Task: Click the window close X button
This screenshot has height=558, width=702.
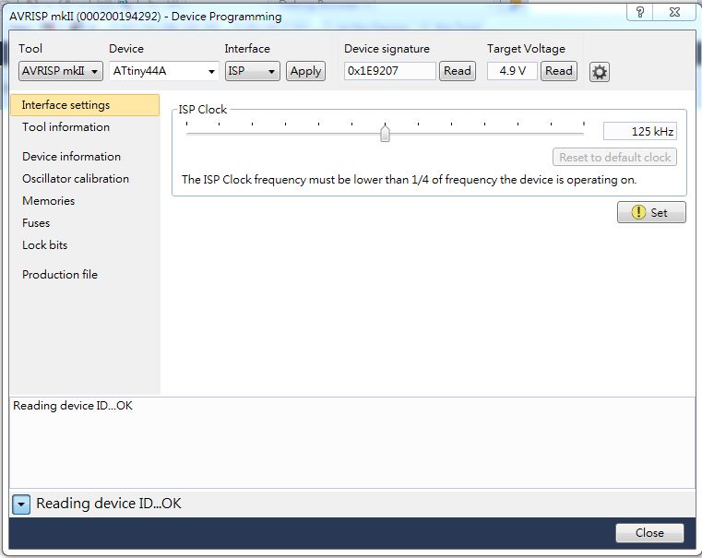Action: pos(675,12)
